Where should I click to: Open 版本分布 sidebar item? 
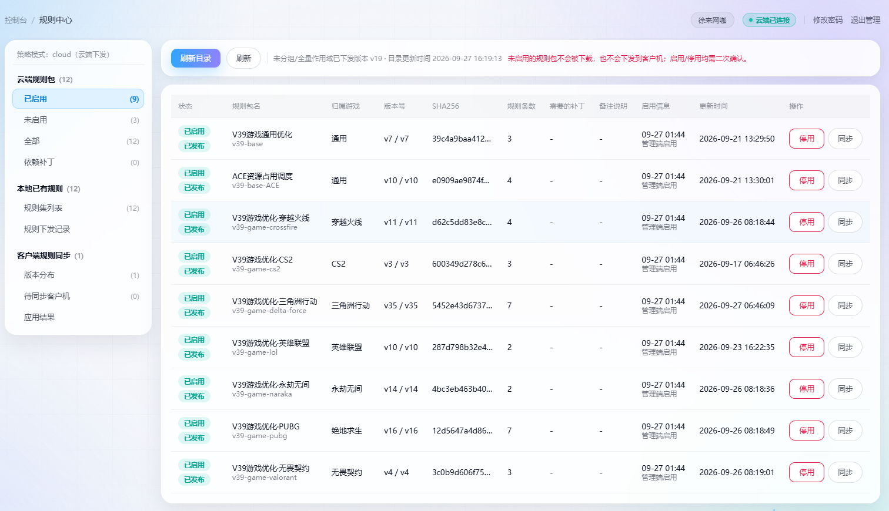click(78, 275)
